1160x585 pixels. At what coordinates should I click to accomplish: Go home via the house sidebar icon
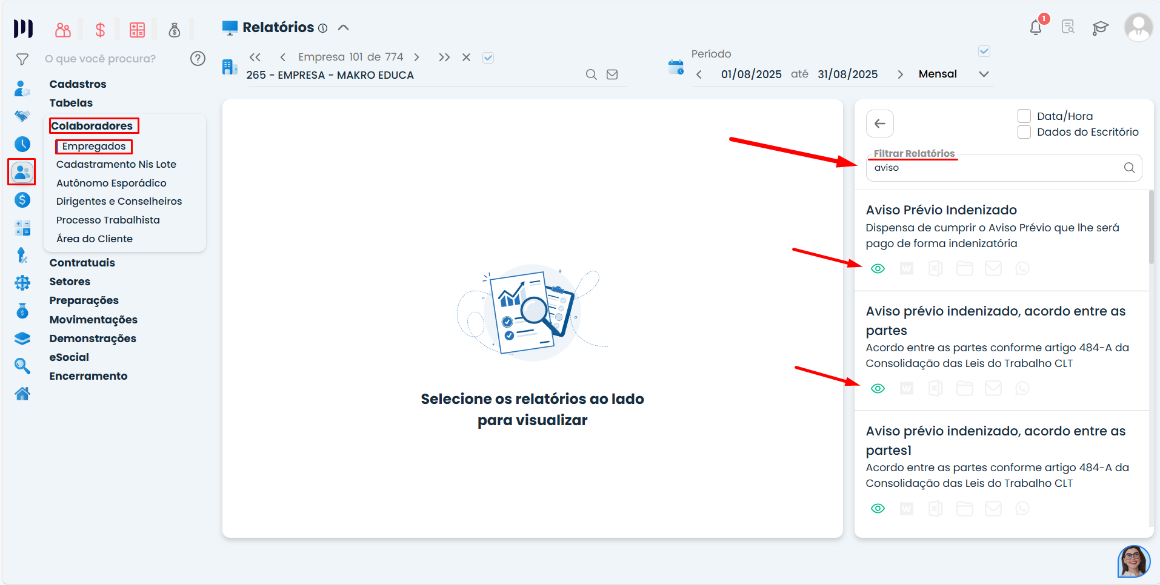click(22, 394)
